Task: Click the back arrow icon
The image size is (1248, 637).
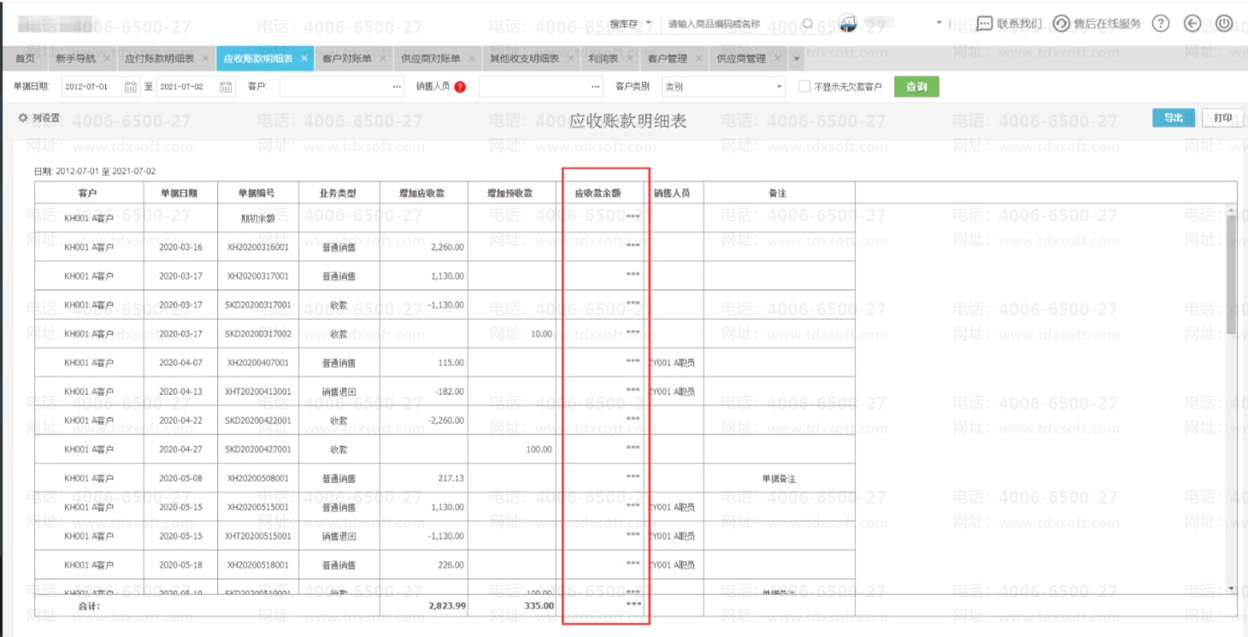Action: pos(1192,24)
